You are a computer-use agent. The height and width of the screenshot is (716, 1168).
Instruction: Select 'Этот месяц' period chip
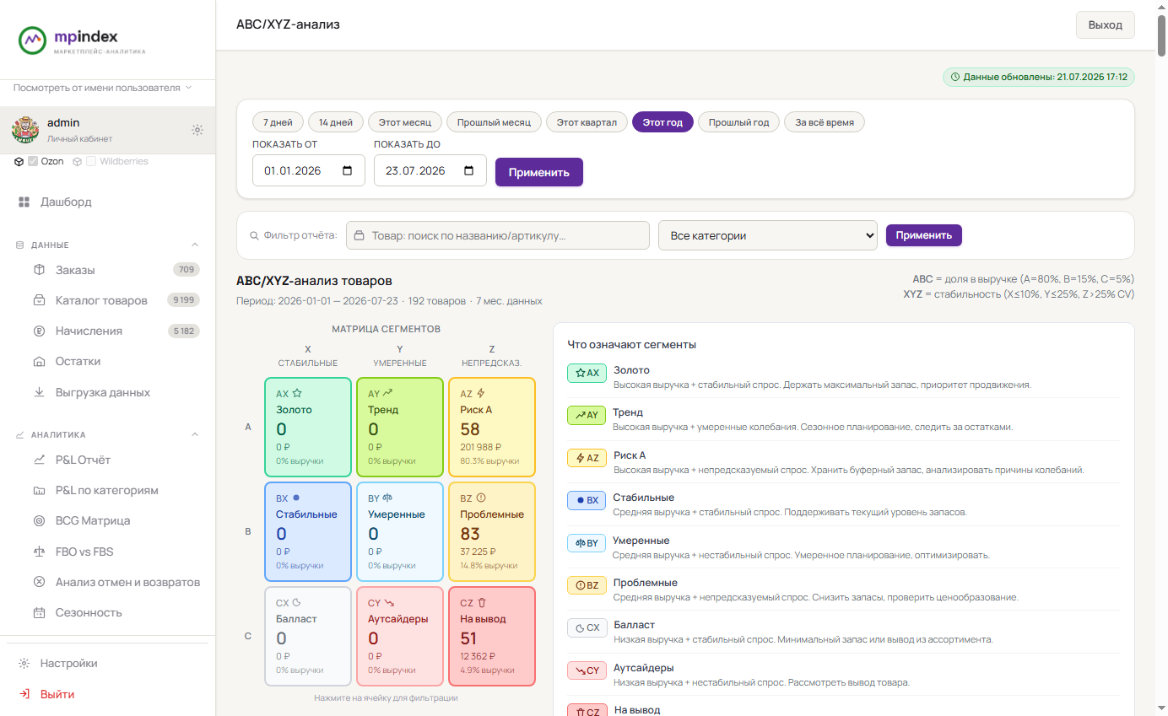[405, 122]
